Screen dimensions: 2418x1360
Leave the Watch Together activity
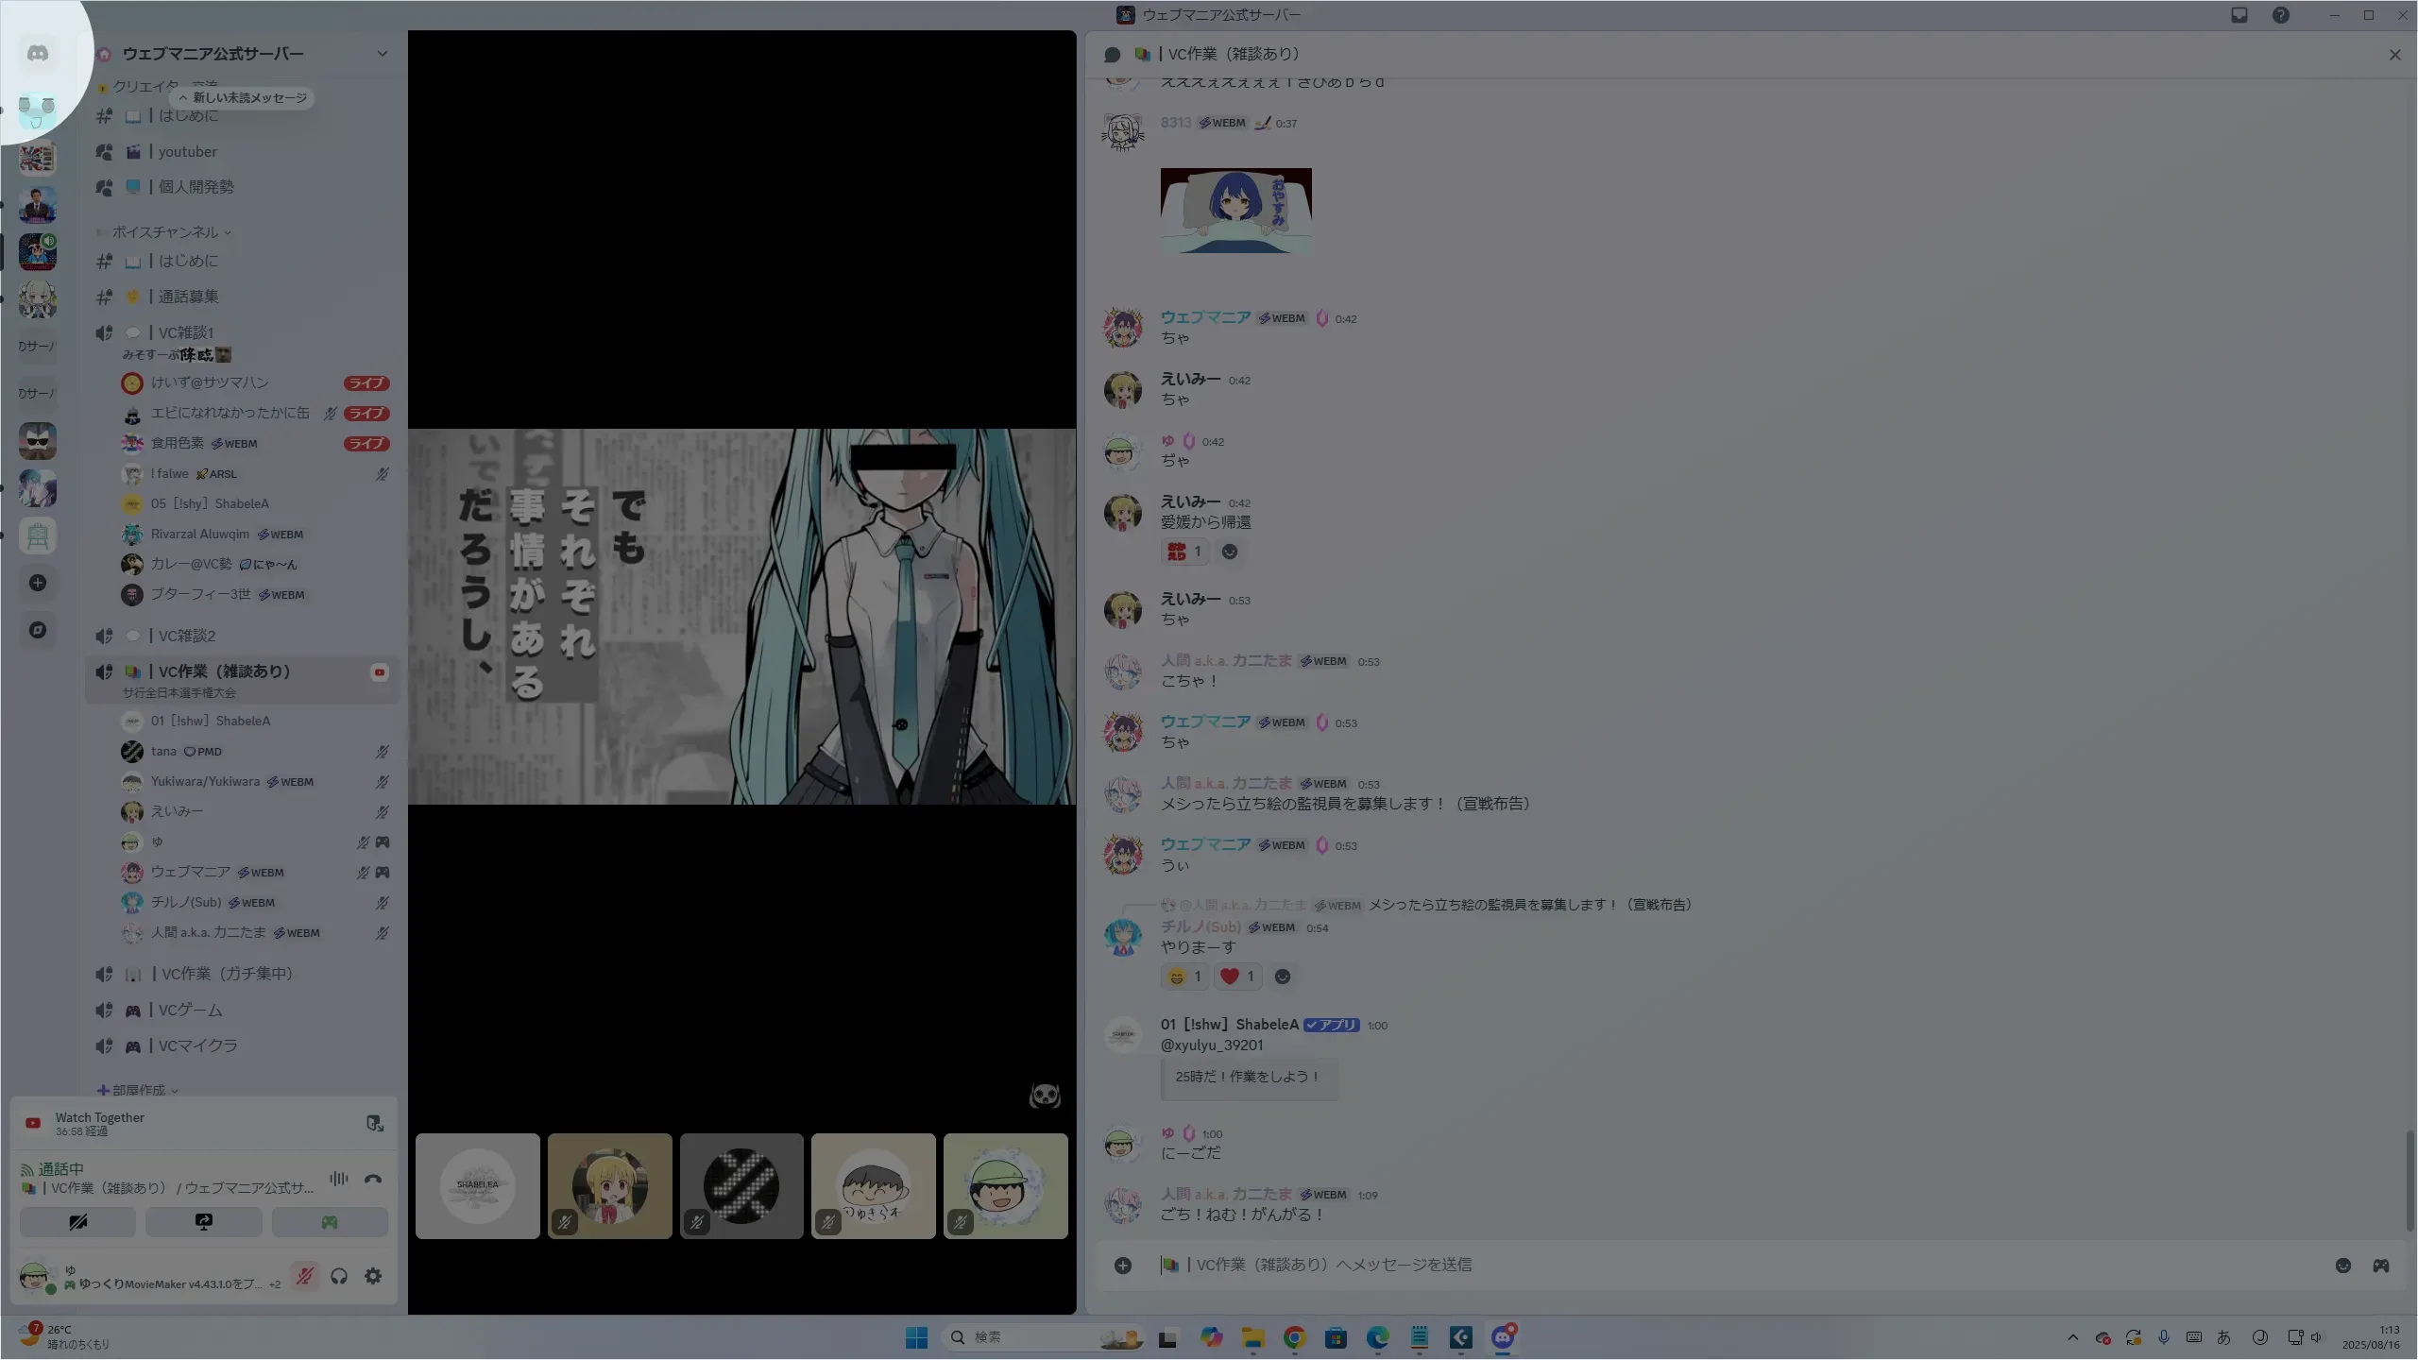click(x=374, y=1123)
